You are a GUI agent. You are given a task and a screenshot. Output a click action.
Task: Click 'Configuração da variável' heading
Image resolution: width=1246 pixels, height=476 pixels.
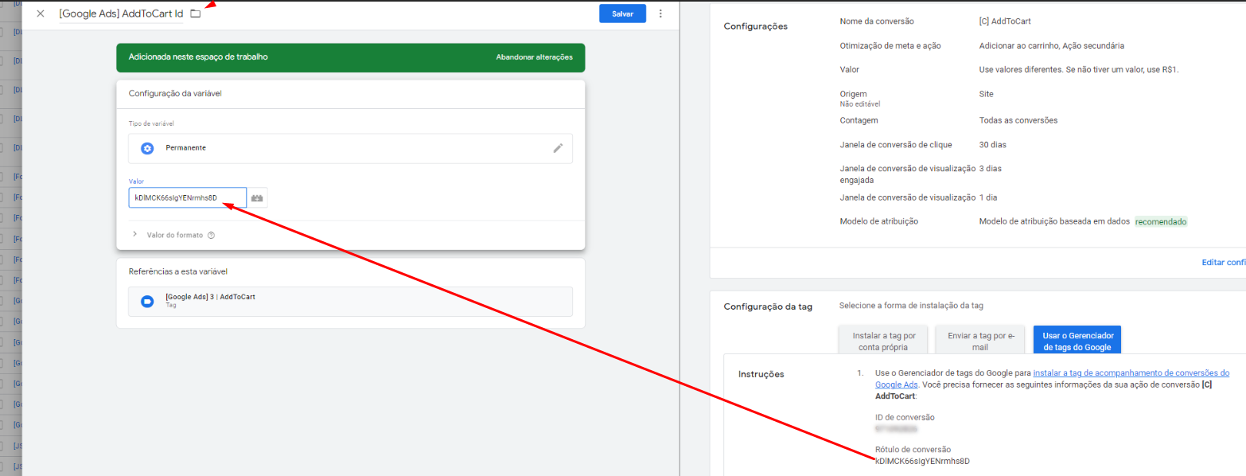(175, 93)
